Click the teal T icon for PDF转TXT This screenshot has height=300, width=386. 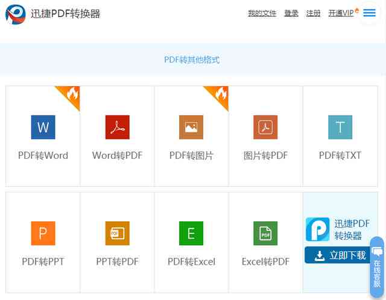[340, 127]
